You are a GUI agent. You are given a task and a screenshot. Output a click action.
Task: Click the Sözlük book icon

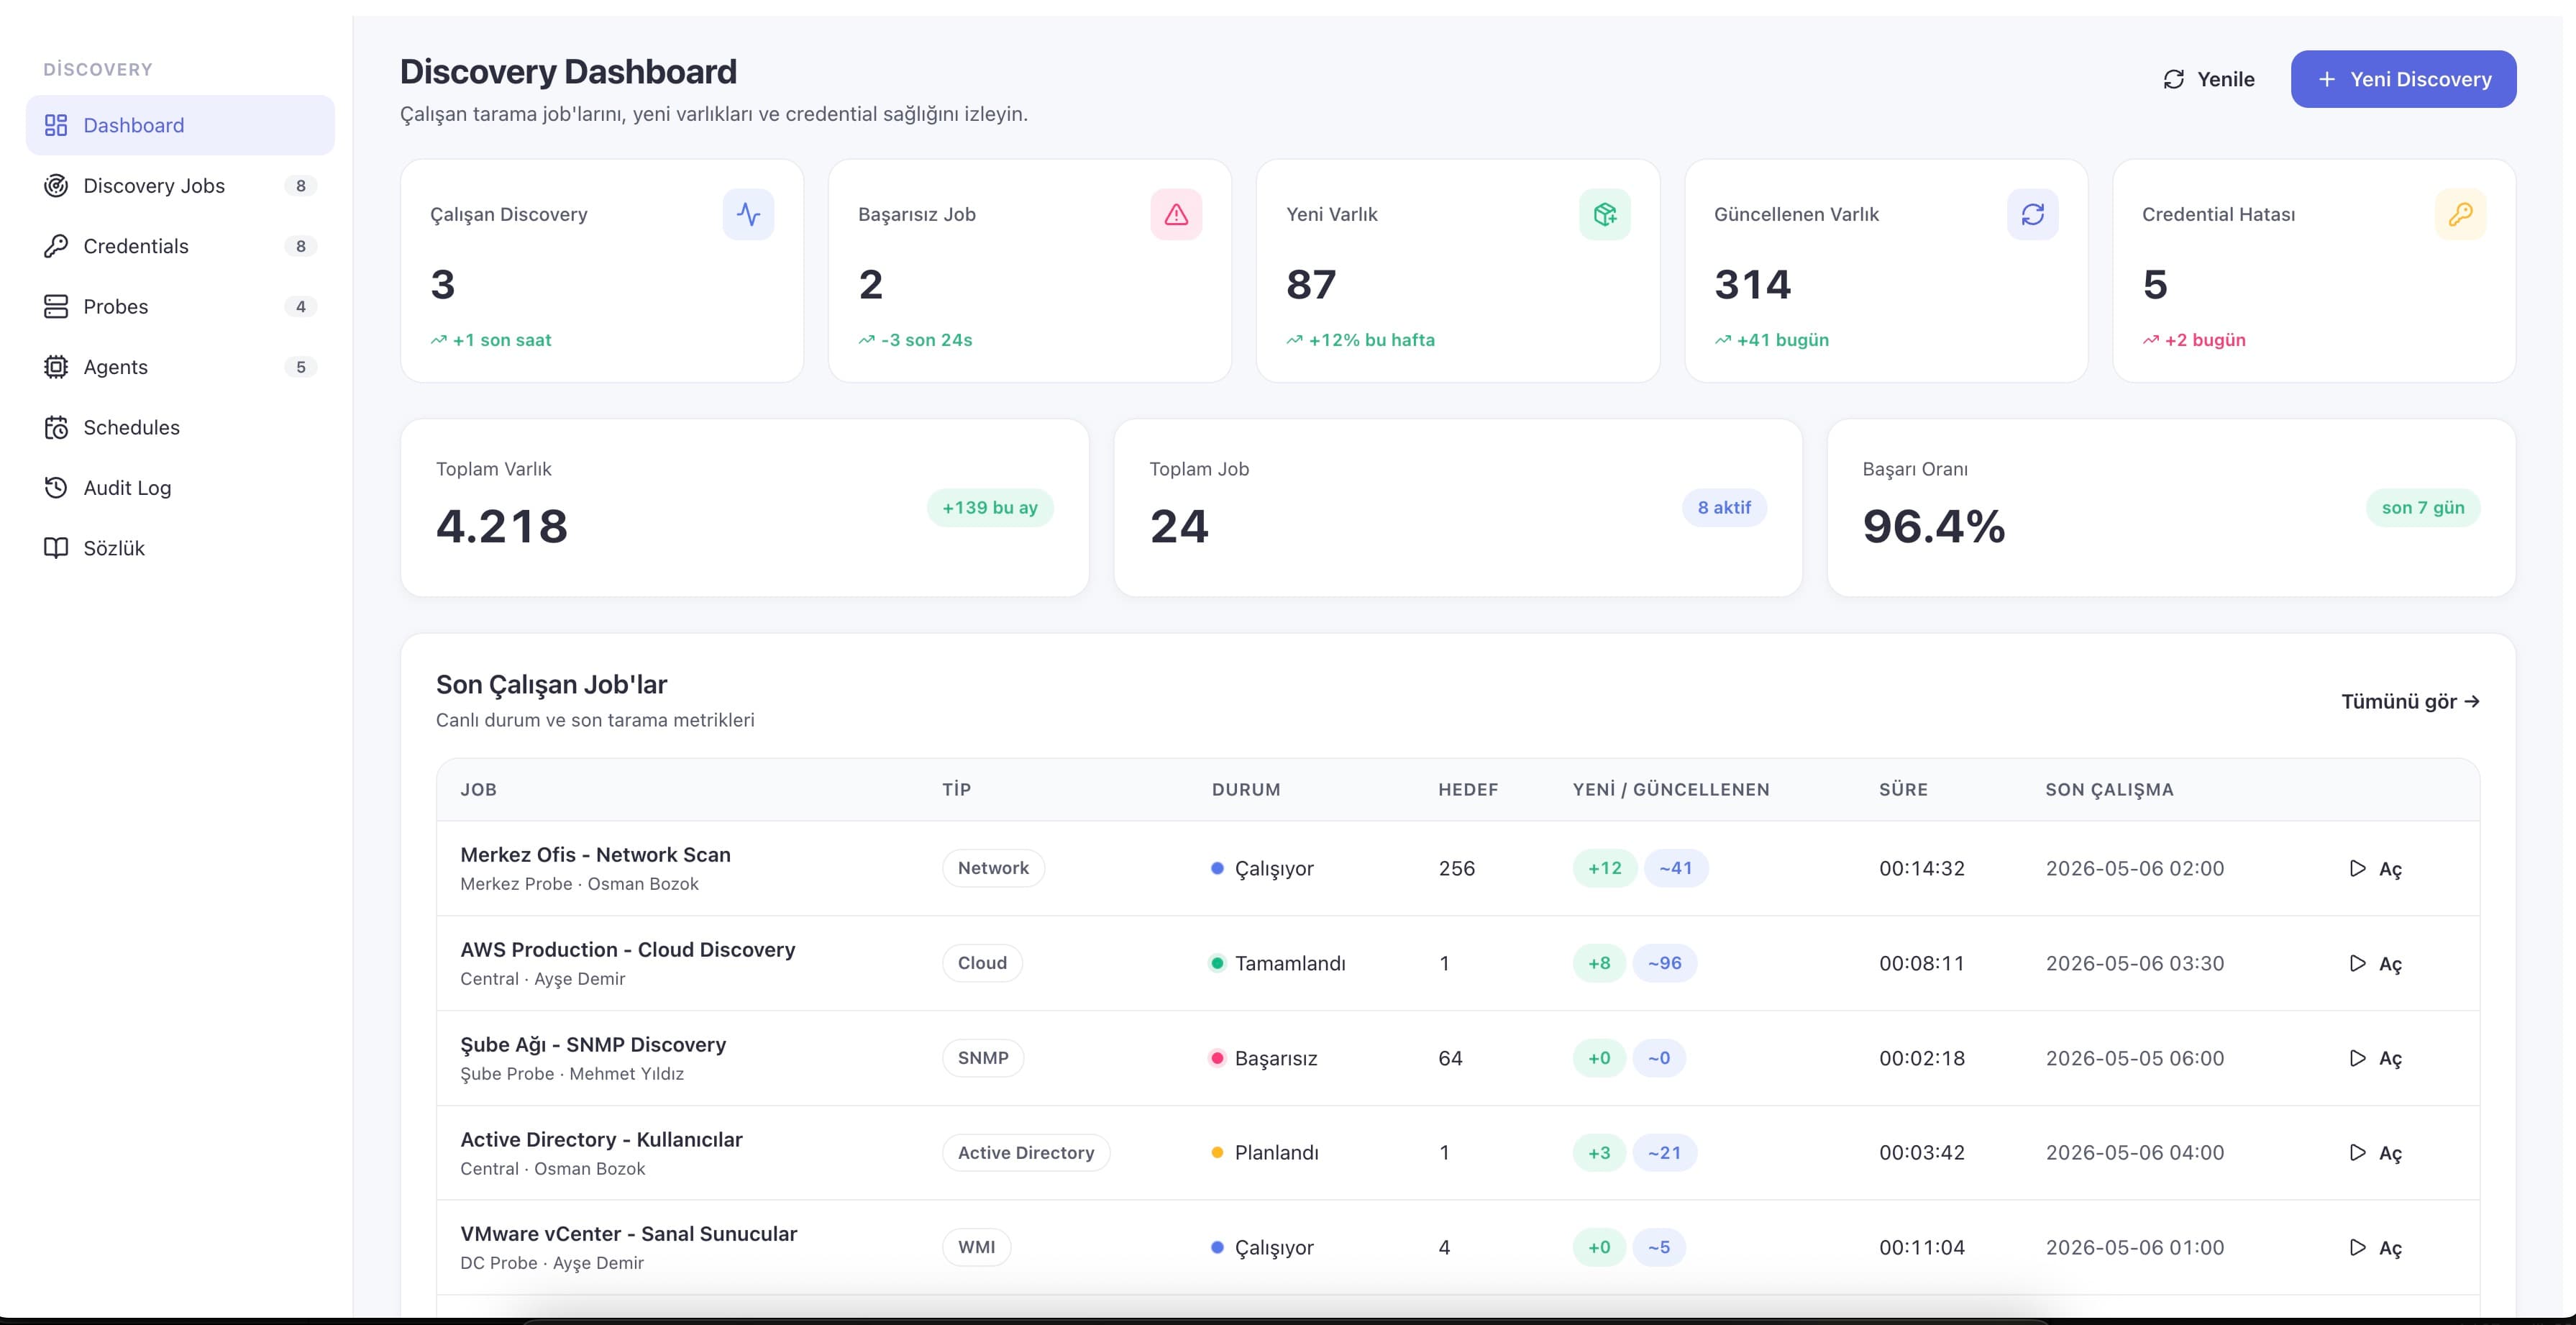point(56,548)
